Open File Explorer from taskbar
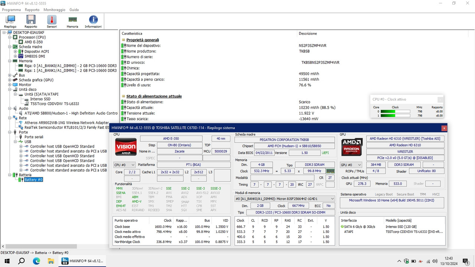Image resolution: width=475 pixels, height=267 pixels. pyautogui.click(x=51, y=261)
